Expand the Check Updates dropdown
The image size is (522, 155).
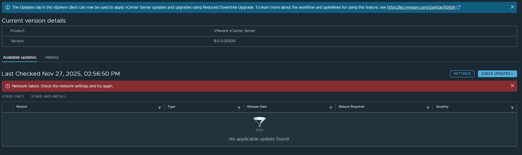497,74
